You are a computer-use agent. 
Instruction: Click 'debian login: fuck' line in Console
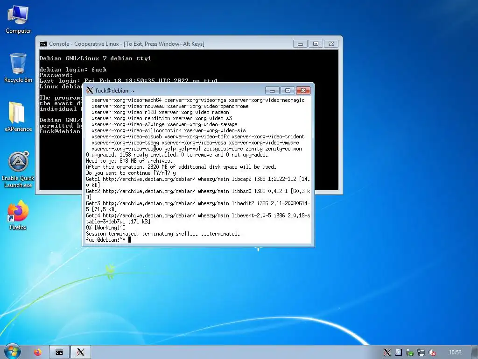point(73,70)
